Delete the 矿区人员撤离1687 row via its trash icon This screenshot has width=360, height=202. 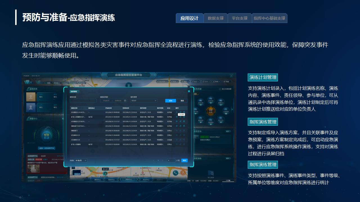pos(184,117)
